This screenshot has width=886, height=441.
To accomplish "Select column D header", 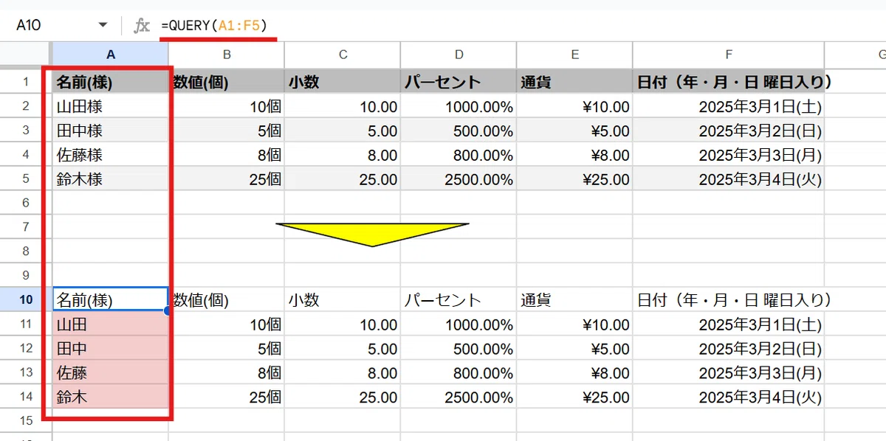I will (x=459, y=55).
